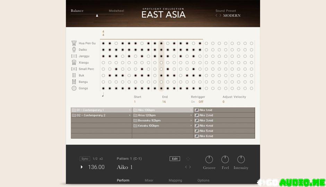Viewport: 326px width, 187px height.
Task: Click the 1/2 half-time button
Action: point(95,159)
